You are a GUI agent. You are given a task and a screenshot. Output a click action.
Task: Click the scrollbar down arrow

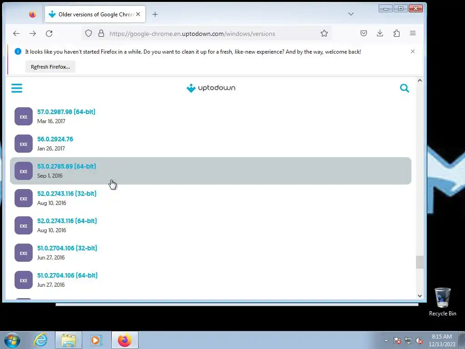coord(420,295)
